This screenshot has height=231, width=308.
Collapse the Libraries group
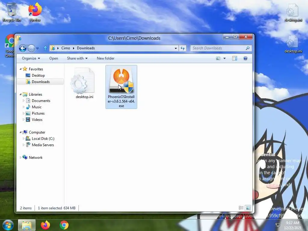pyautogui.click(x=20, y=94)
